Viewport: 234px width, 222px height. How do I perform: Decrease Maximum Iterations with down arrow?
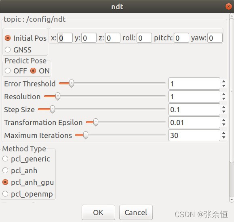(223, 138)
